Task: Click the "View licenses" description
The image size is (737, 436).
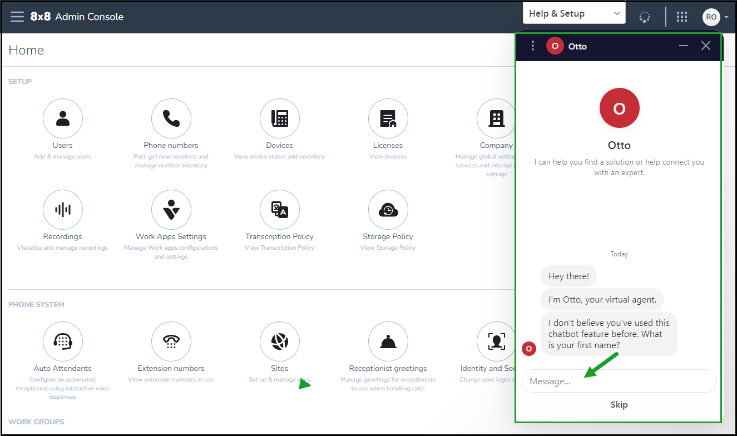Action: tap(388, 157)
